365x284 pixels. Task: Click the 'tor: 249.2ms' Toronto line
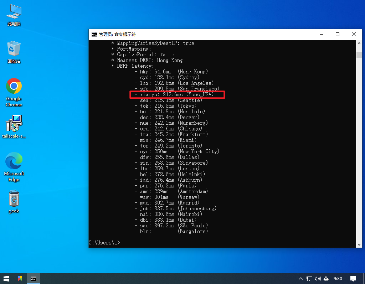coord(168,146)
